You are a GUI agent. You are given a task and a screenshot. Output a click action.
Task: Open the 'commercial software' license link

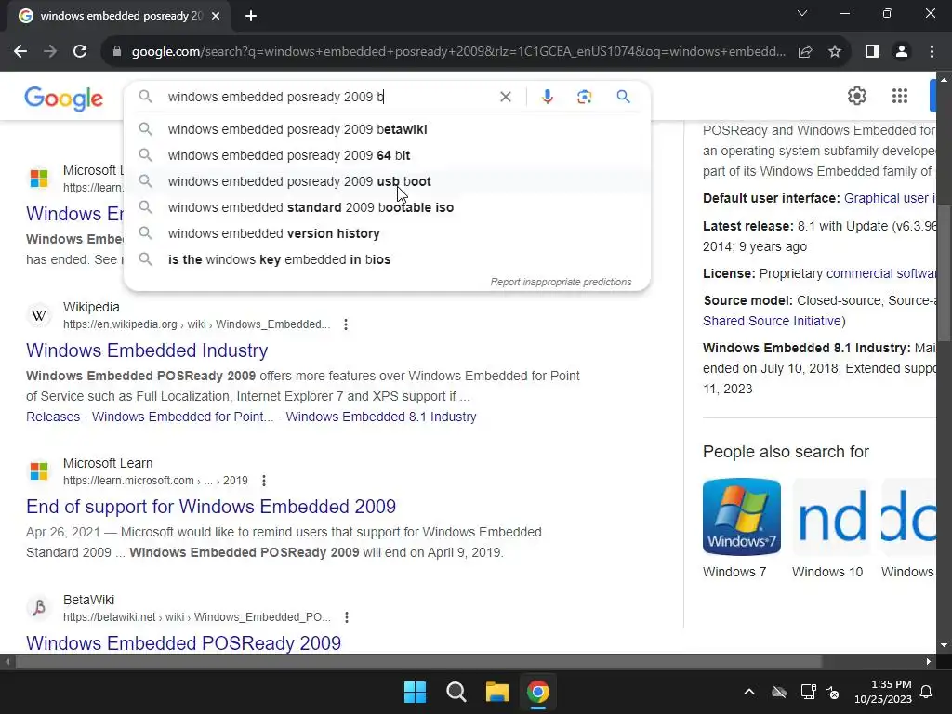[x=881, y=274]
